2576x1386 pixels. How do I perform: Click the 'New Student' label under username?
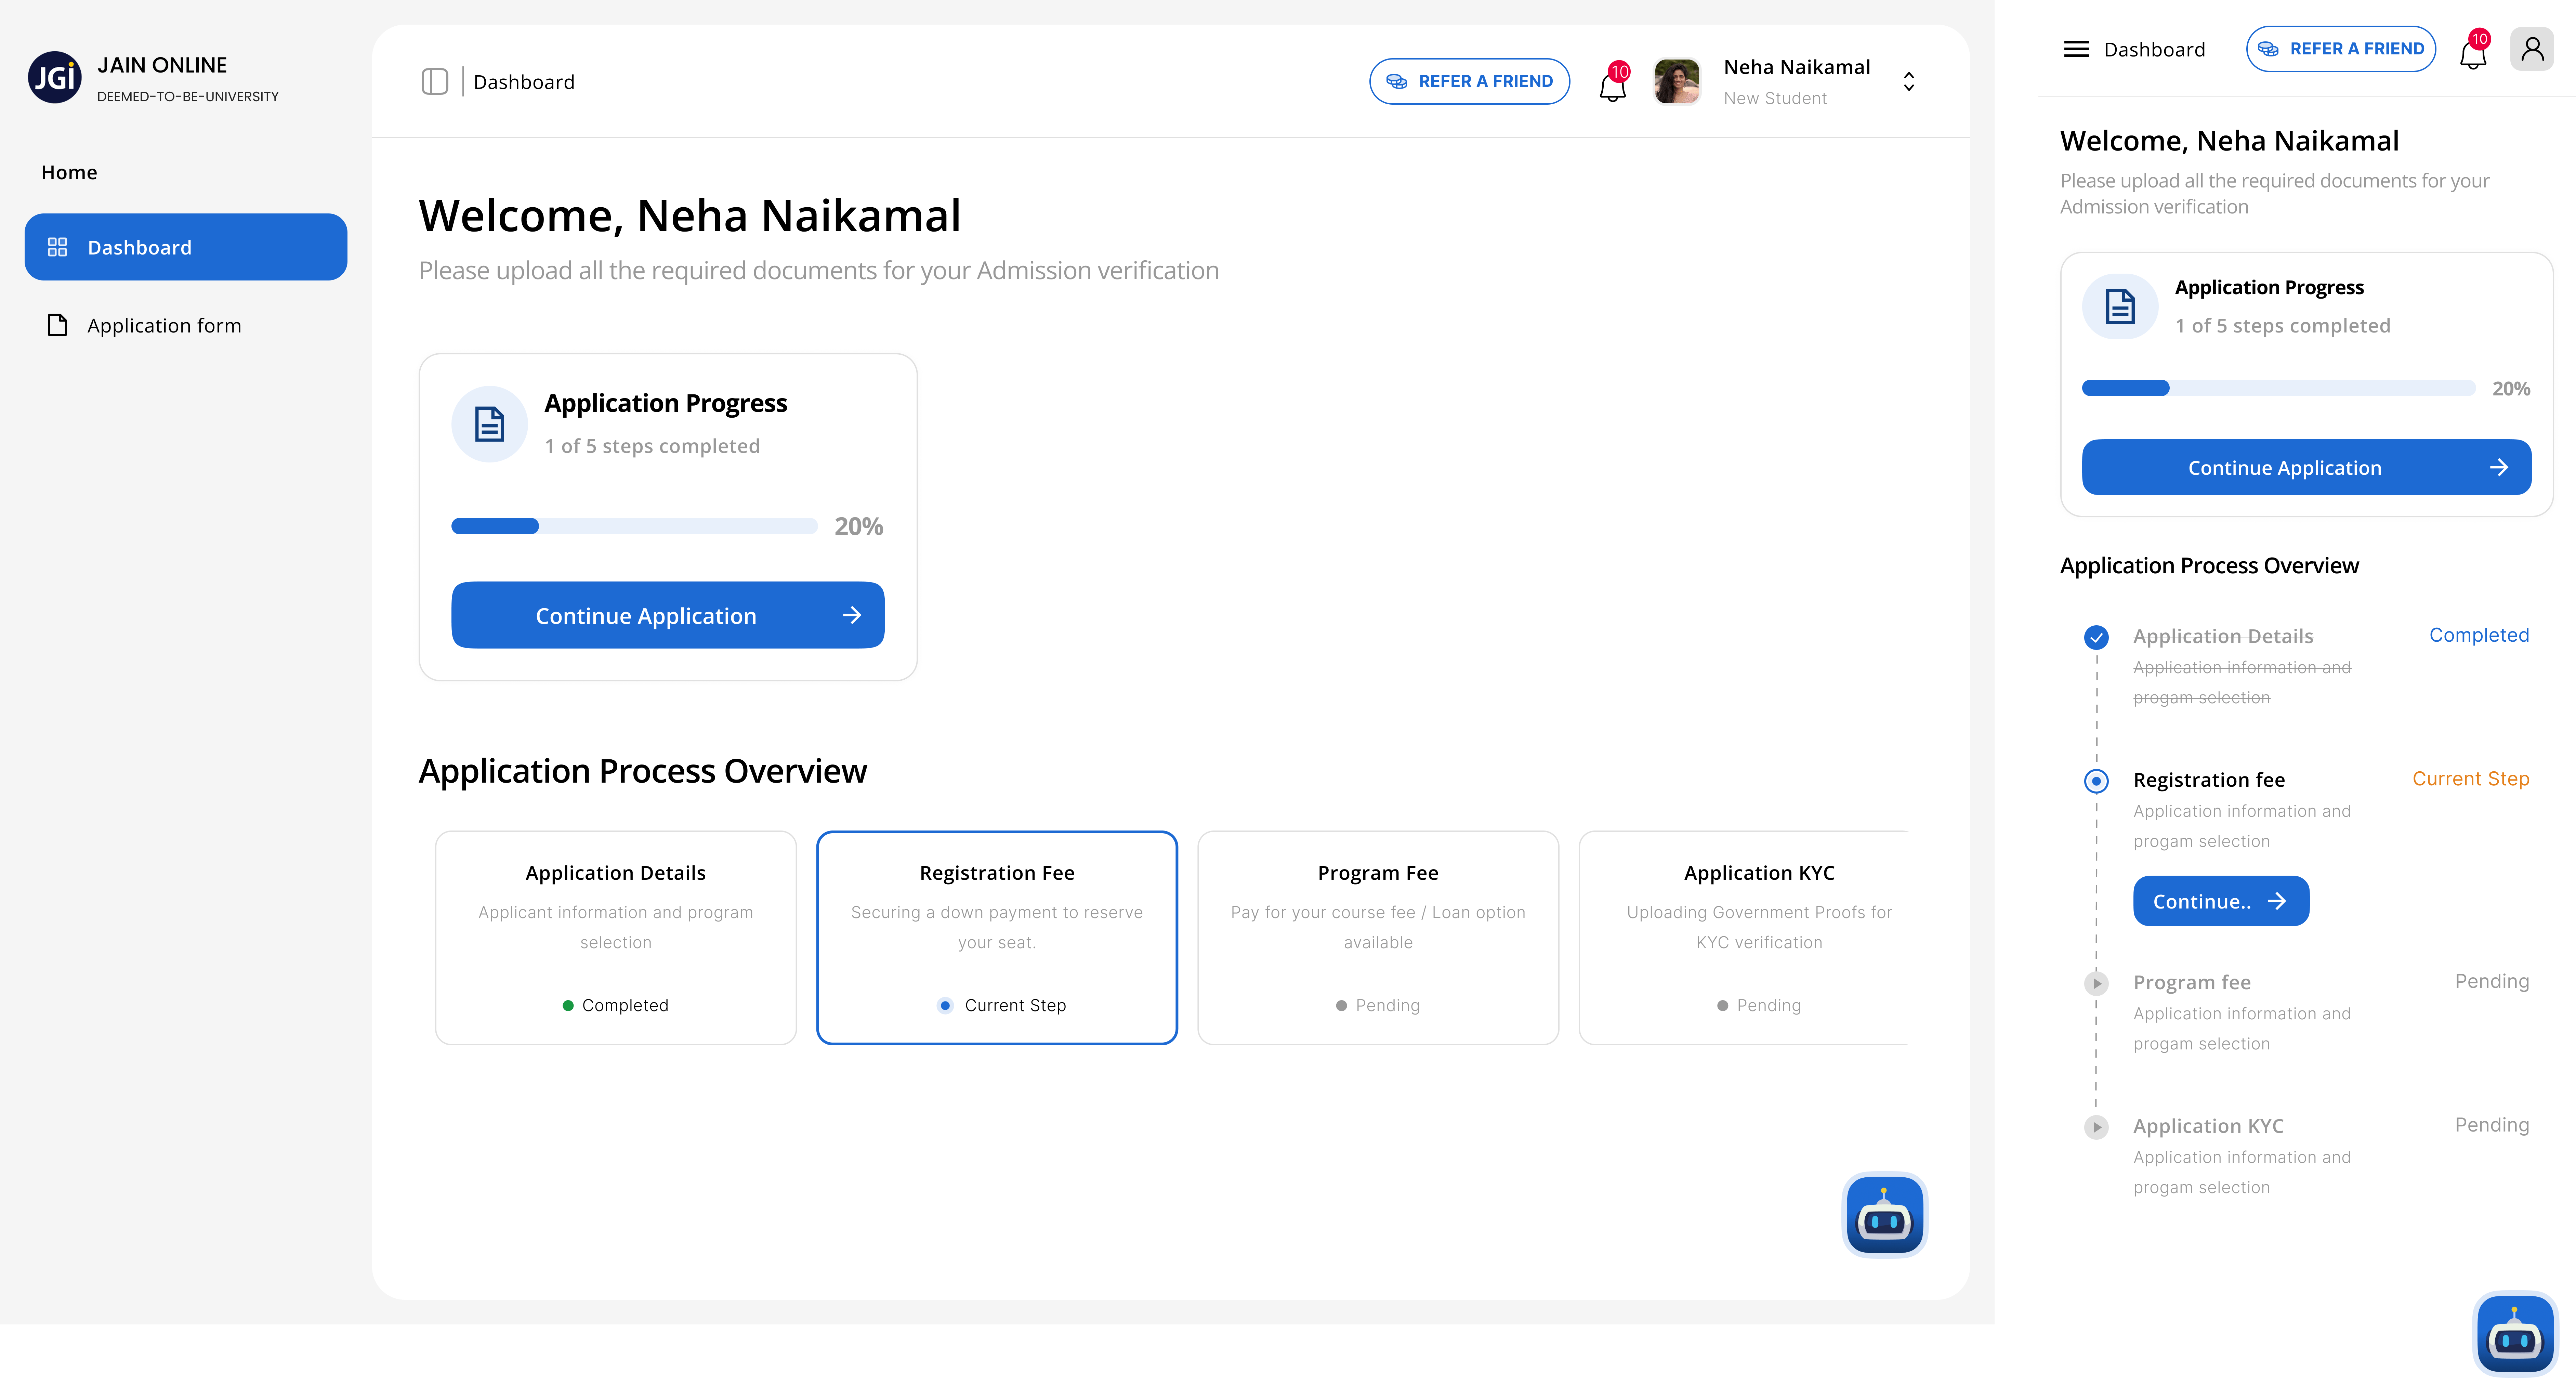(1775, 98)
